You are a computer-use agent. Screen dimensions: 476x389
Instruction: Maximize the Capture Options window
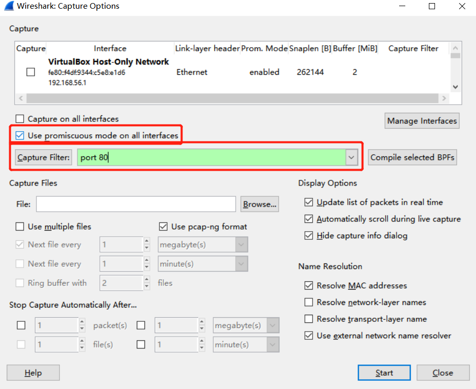click(431, 6)
